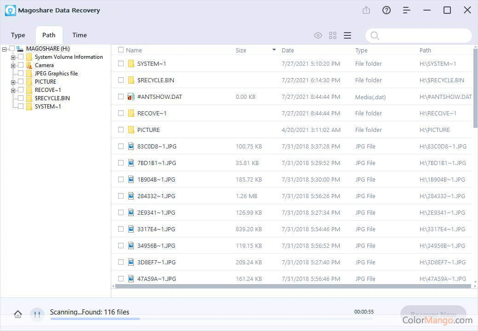Switch to thumbnail grid view
This screenshot has height=331, width=478.
[x=333, y=35]
